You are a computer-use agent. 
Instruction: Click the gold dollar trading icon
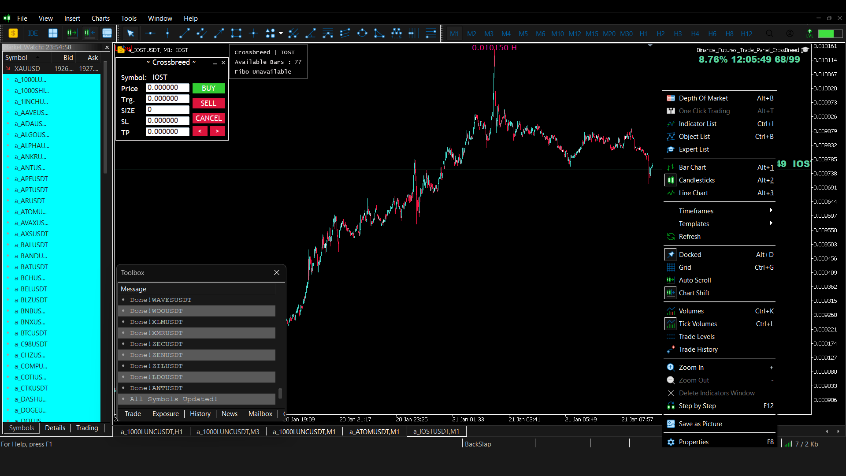[x=13, y=33]
